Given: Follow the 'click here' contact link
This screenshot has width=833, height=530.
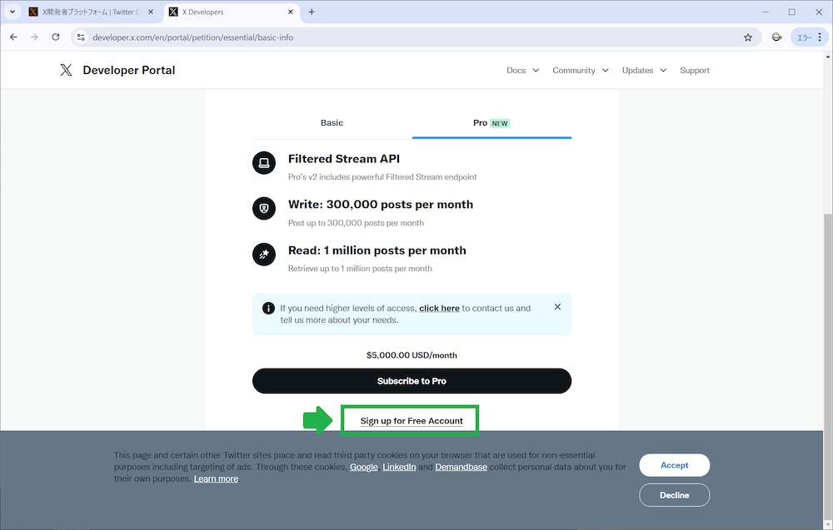Looking at the screenshot, I should 439,308.
